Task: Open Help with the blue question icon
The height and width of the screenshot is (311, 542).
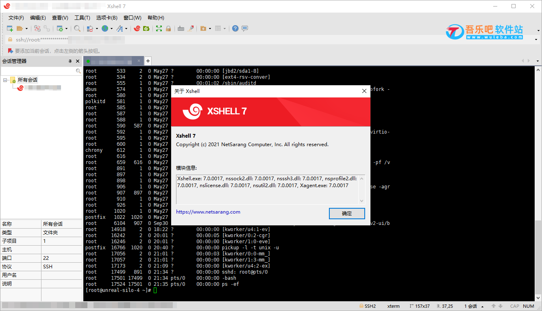Action: pyautogui.click(x=235, y=28)
